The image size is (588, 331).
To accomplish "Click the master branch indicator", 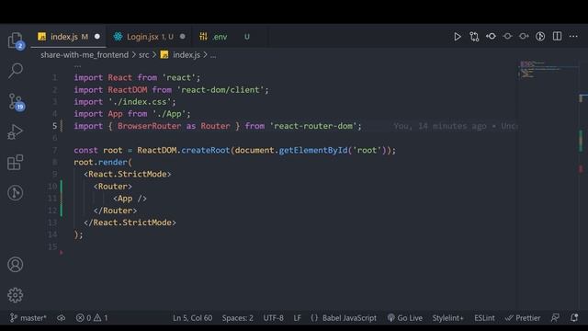I will (x=28, y=318).
